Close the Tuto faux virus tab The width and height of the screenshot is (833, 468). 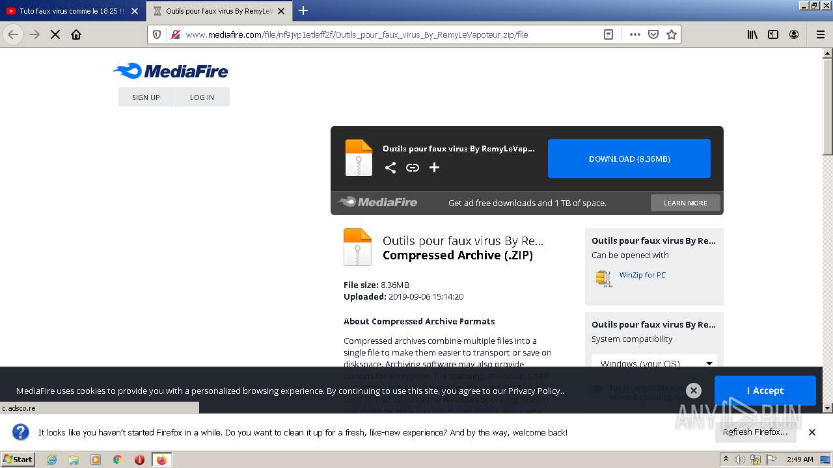134,11
